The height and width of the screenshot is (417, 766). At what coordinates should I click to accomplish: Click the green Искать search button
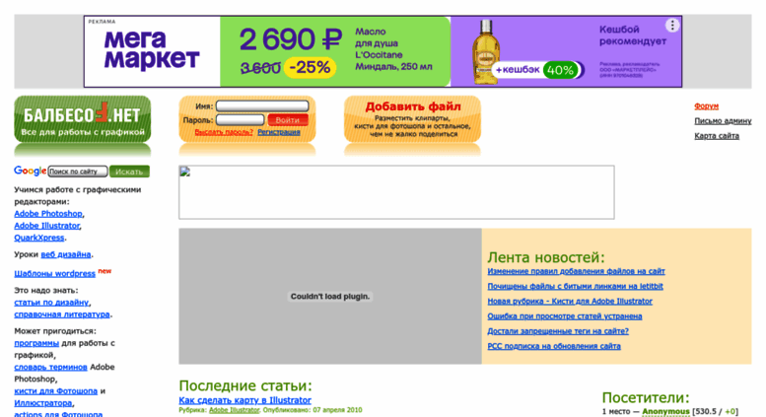129,172
